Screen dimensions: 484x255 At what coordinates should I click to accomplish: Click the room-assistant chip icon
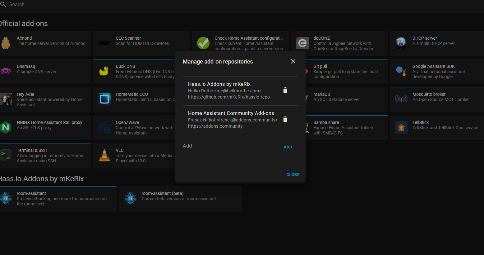[x=6, y=198]
